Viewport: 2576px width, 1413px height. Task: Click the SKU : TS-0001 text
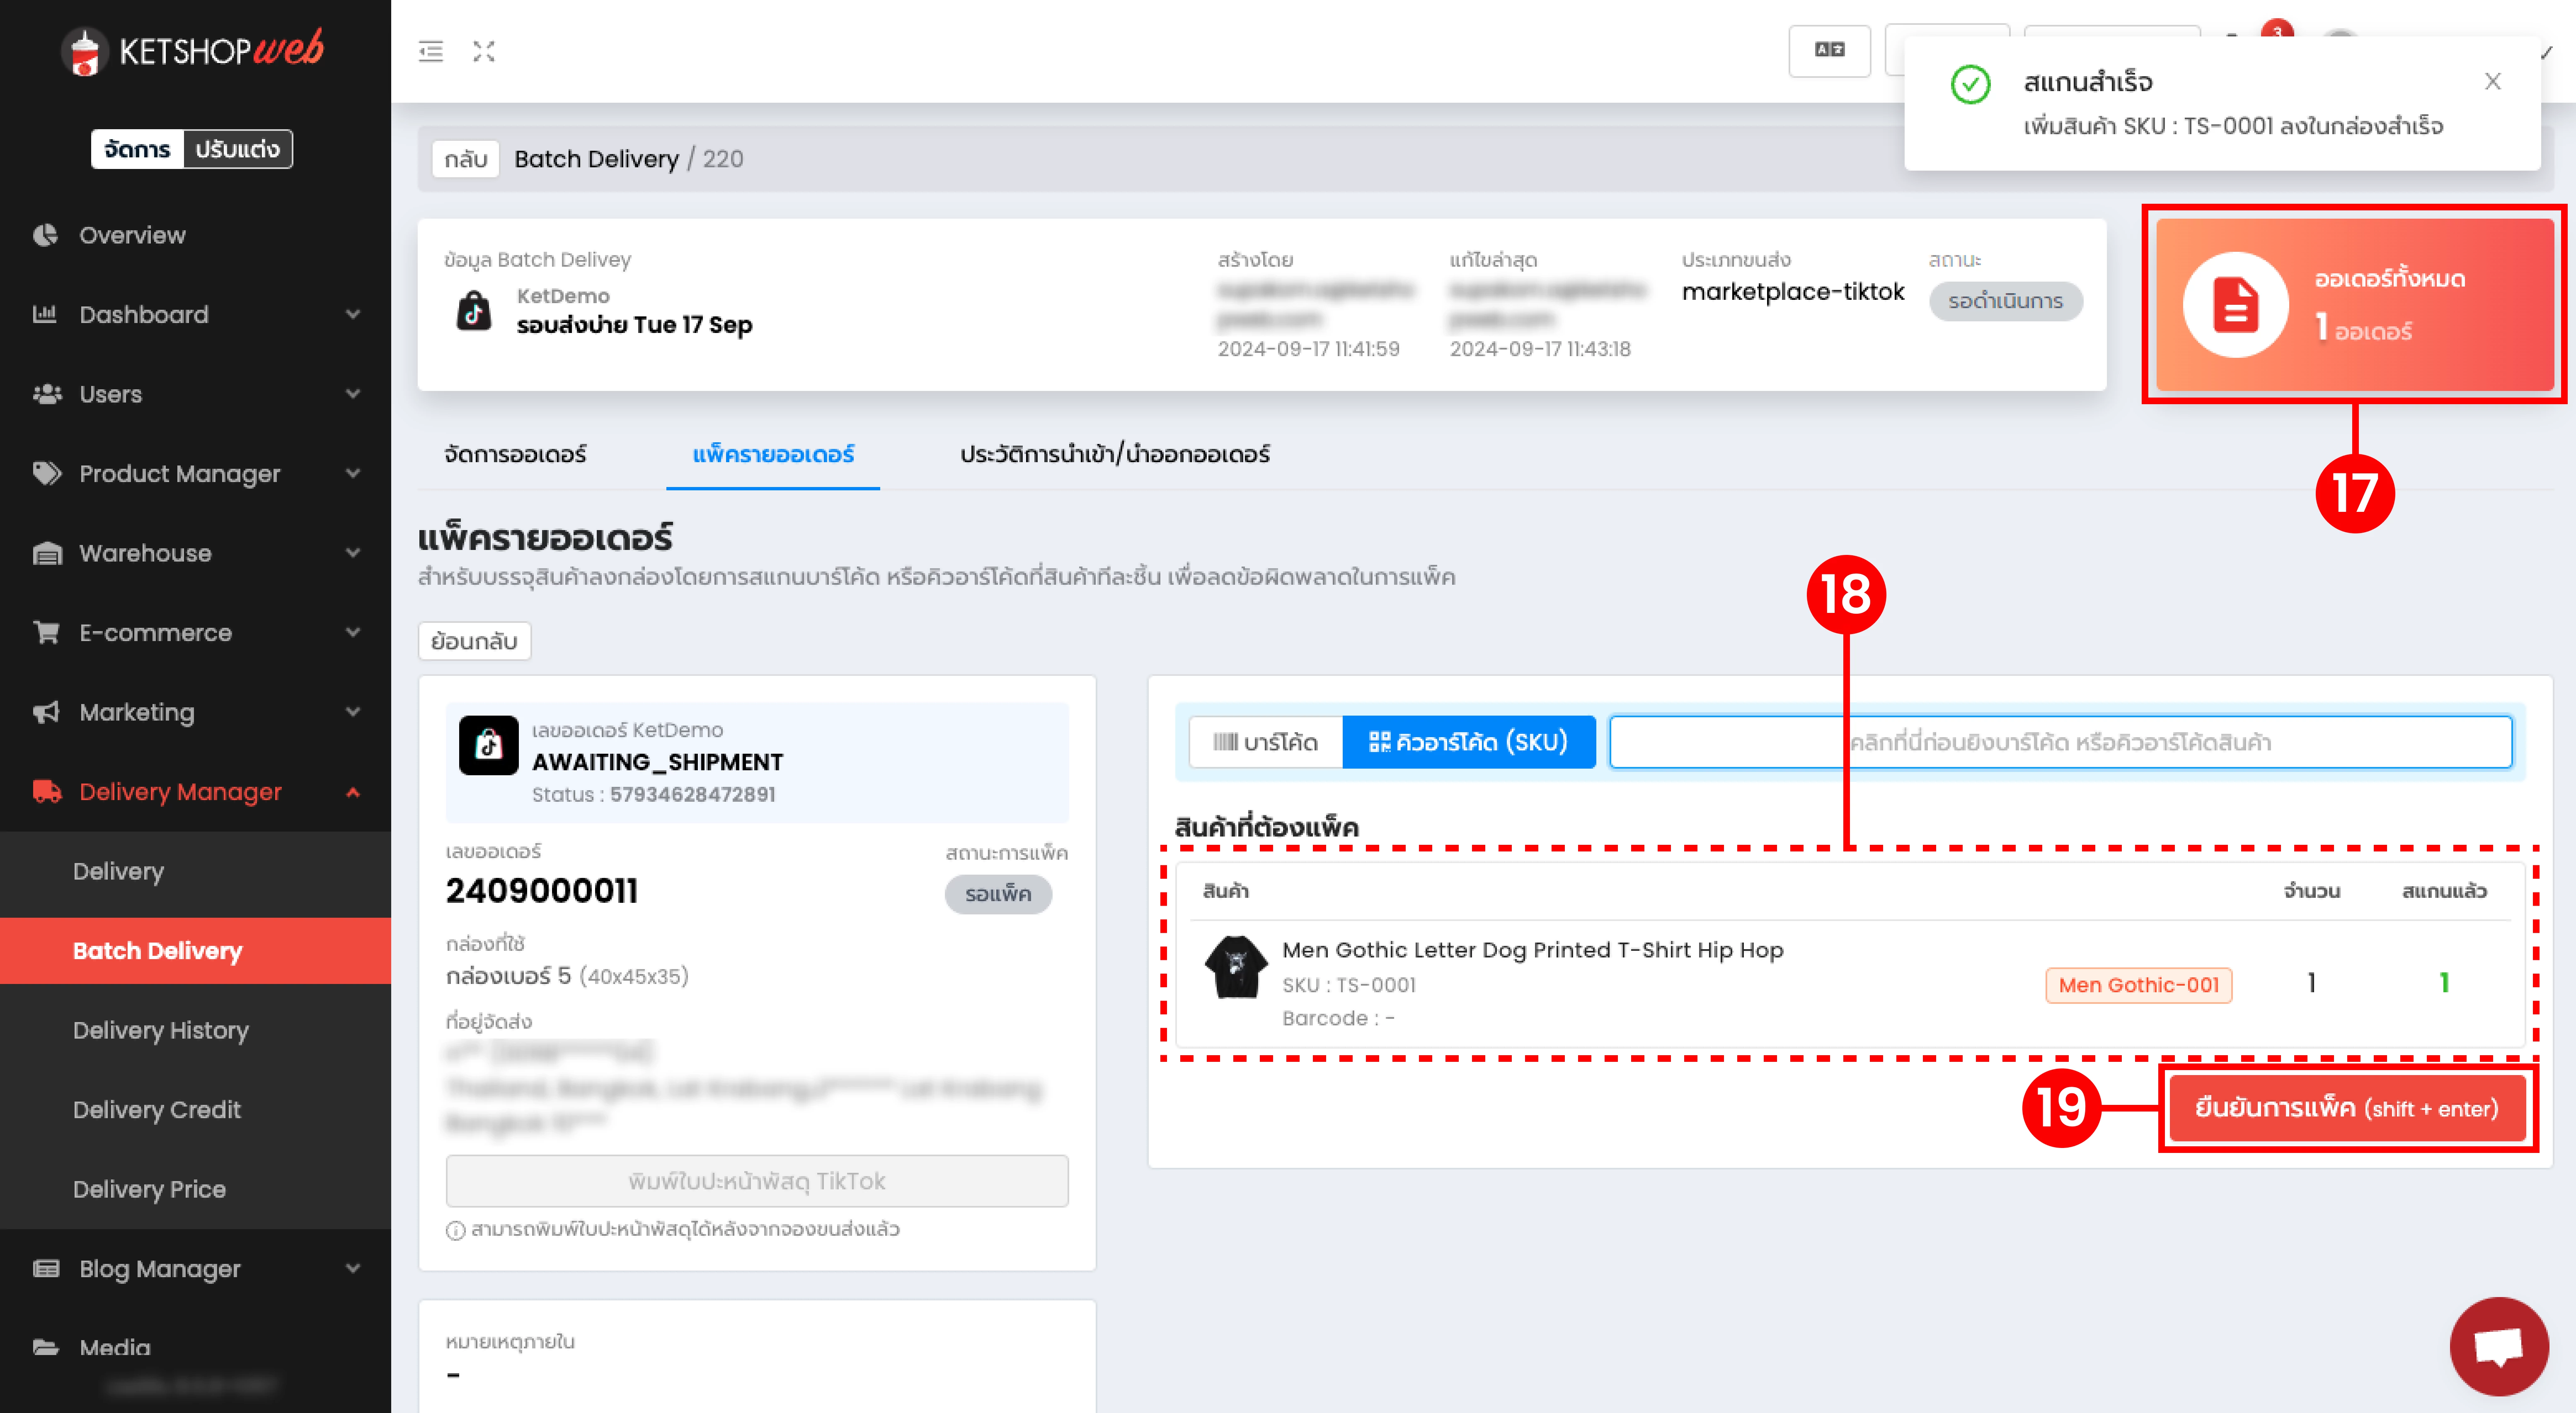(1349, 984)
